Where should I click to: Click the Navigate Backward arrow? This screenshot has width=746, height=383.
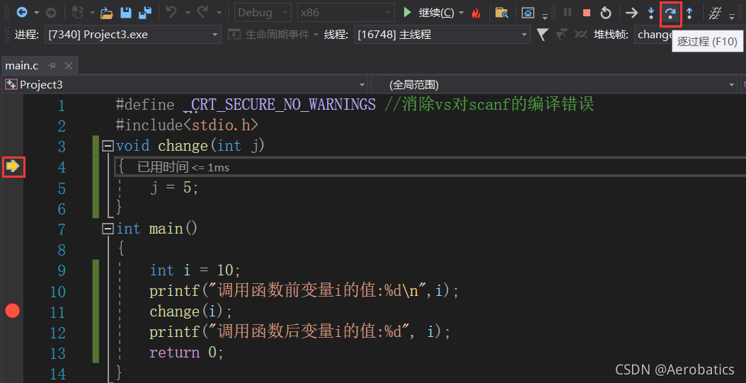(x=22, y=12)
